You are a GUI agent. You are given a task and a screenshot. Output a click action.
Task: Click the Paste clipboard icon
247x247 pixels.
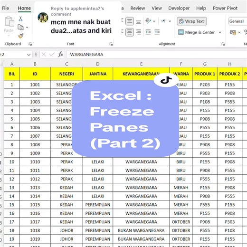9,21
